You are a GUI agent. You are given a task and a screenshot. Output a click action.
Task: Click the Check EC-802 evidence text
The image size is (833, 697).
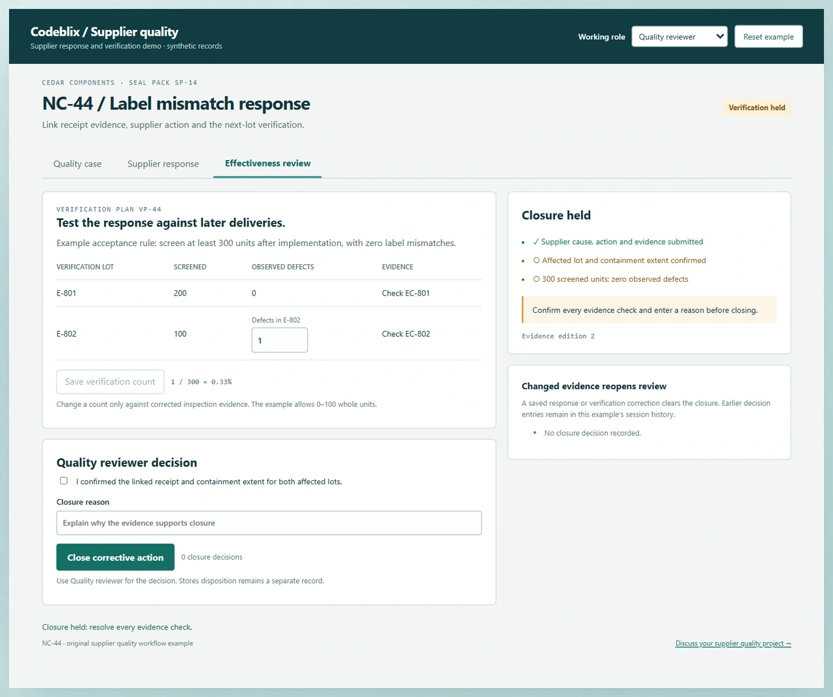click(x=406, y=334)
